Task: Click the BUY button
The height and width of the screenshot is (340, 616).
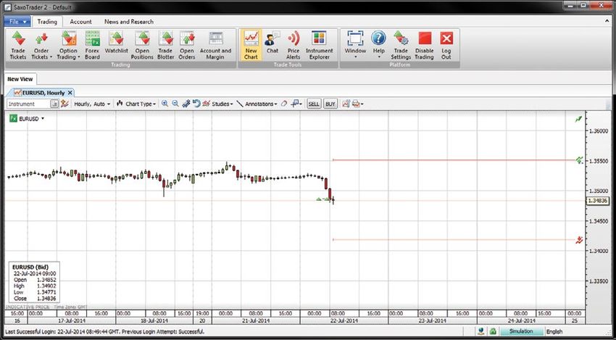Action: [x=330, y=104]
